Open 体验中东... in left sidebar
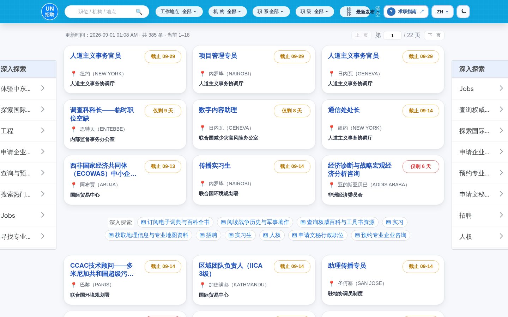 (28, 88)
